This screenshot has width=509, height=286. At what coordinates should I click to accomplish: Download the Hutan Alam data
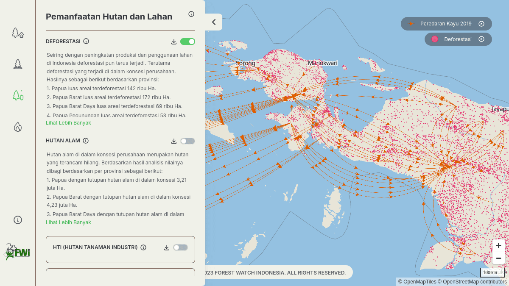pos(174,141)
